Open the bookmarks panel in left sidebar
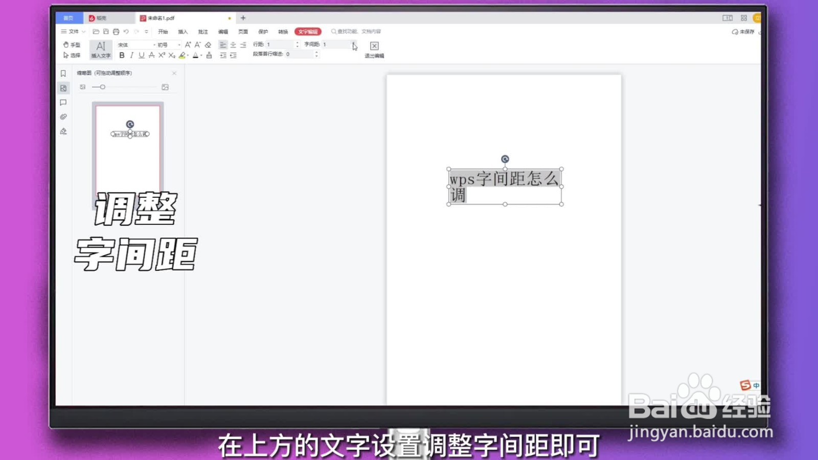This screenshot has width=818, height=460. click(x=63, y=73)
